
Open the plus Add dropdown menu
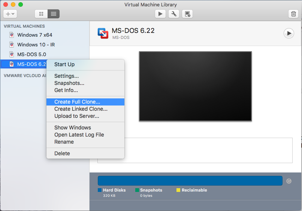10,14
